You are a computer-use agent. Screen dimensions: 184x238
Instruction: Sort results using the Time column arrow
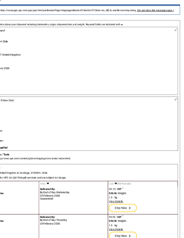coord(48,184)
